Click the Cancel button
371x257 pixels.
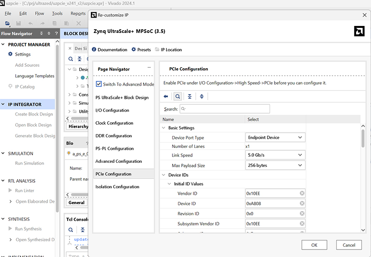349,245
